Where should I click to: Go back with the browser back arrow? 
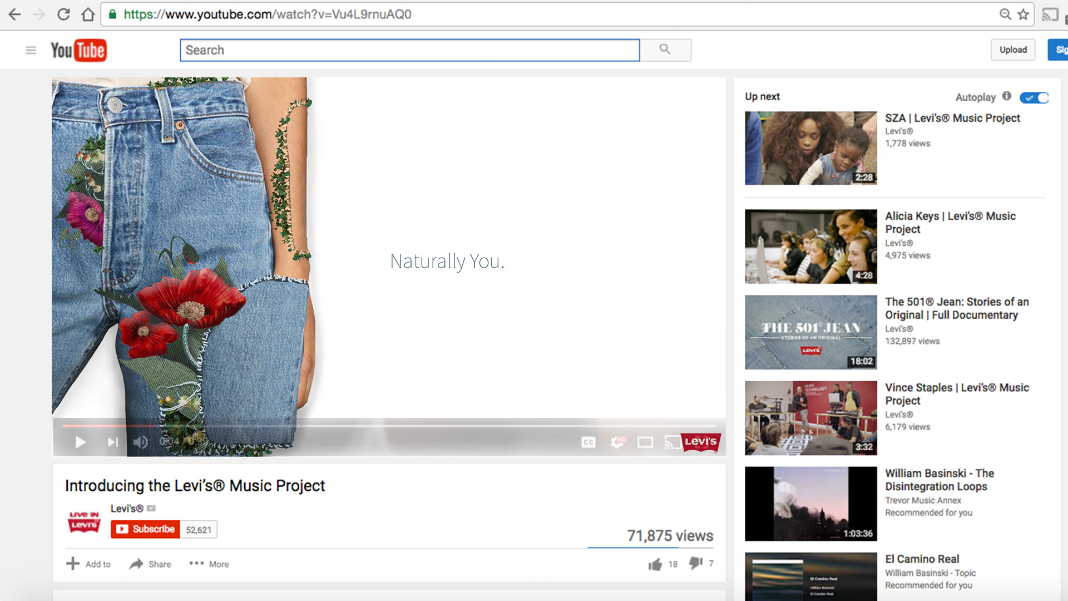(x=15, y=14)
